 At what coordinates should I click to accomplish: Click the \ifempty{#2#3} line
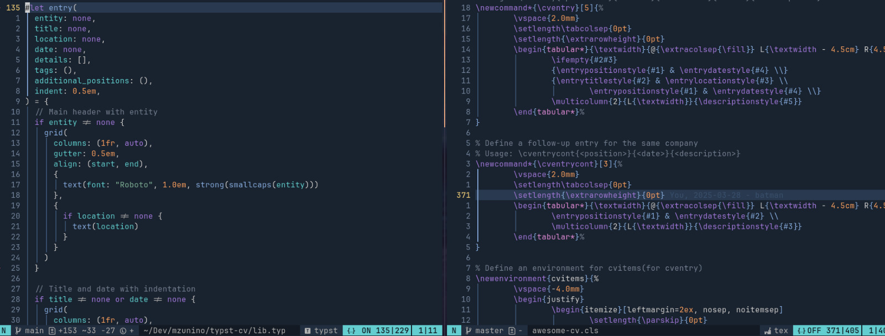coord(584,60)
